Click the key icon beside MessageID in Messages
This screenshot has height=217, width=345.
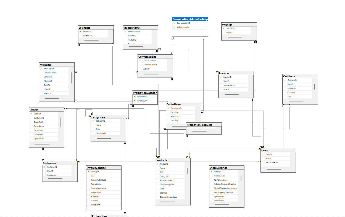tap(41, 68)
